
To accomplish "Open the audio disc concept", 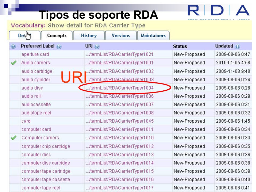I will tap(32, 88).
